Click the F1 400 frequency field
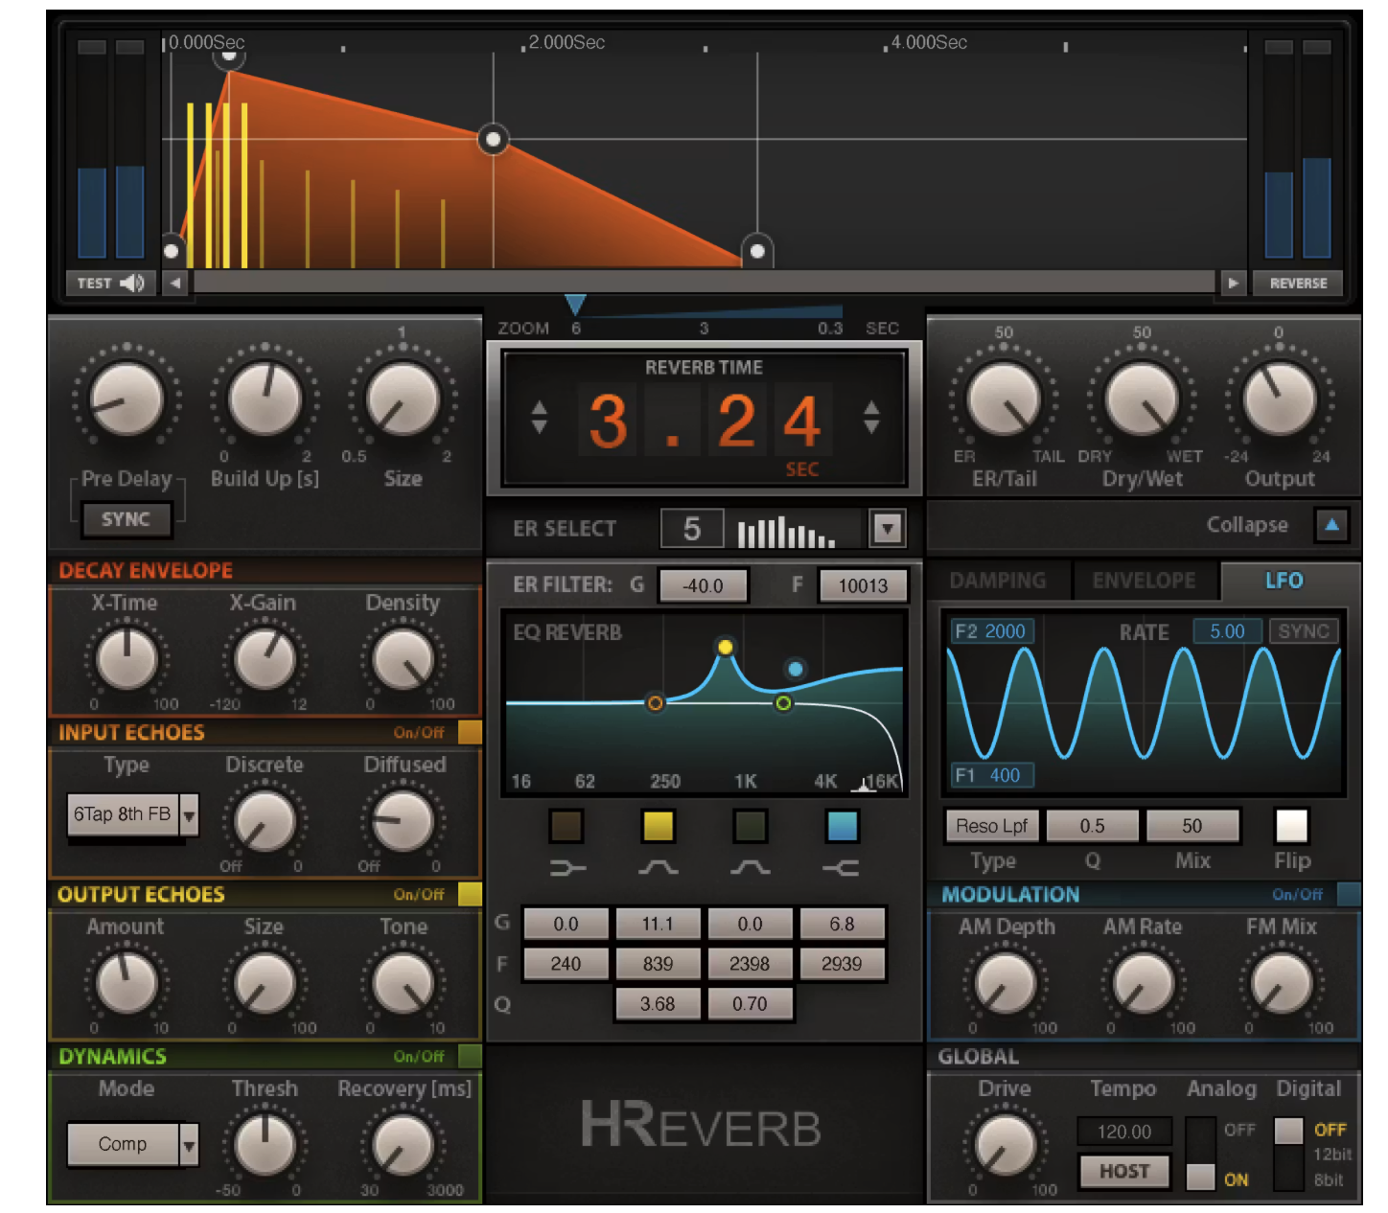The height and width of the screenshot is (1213, 1388). 991,775
